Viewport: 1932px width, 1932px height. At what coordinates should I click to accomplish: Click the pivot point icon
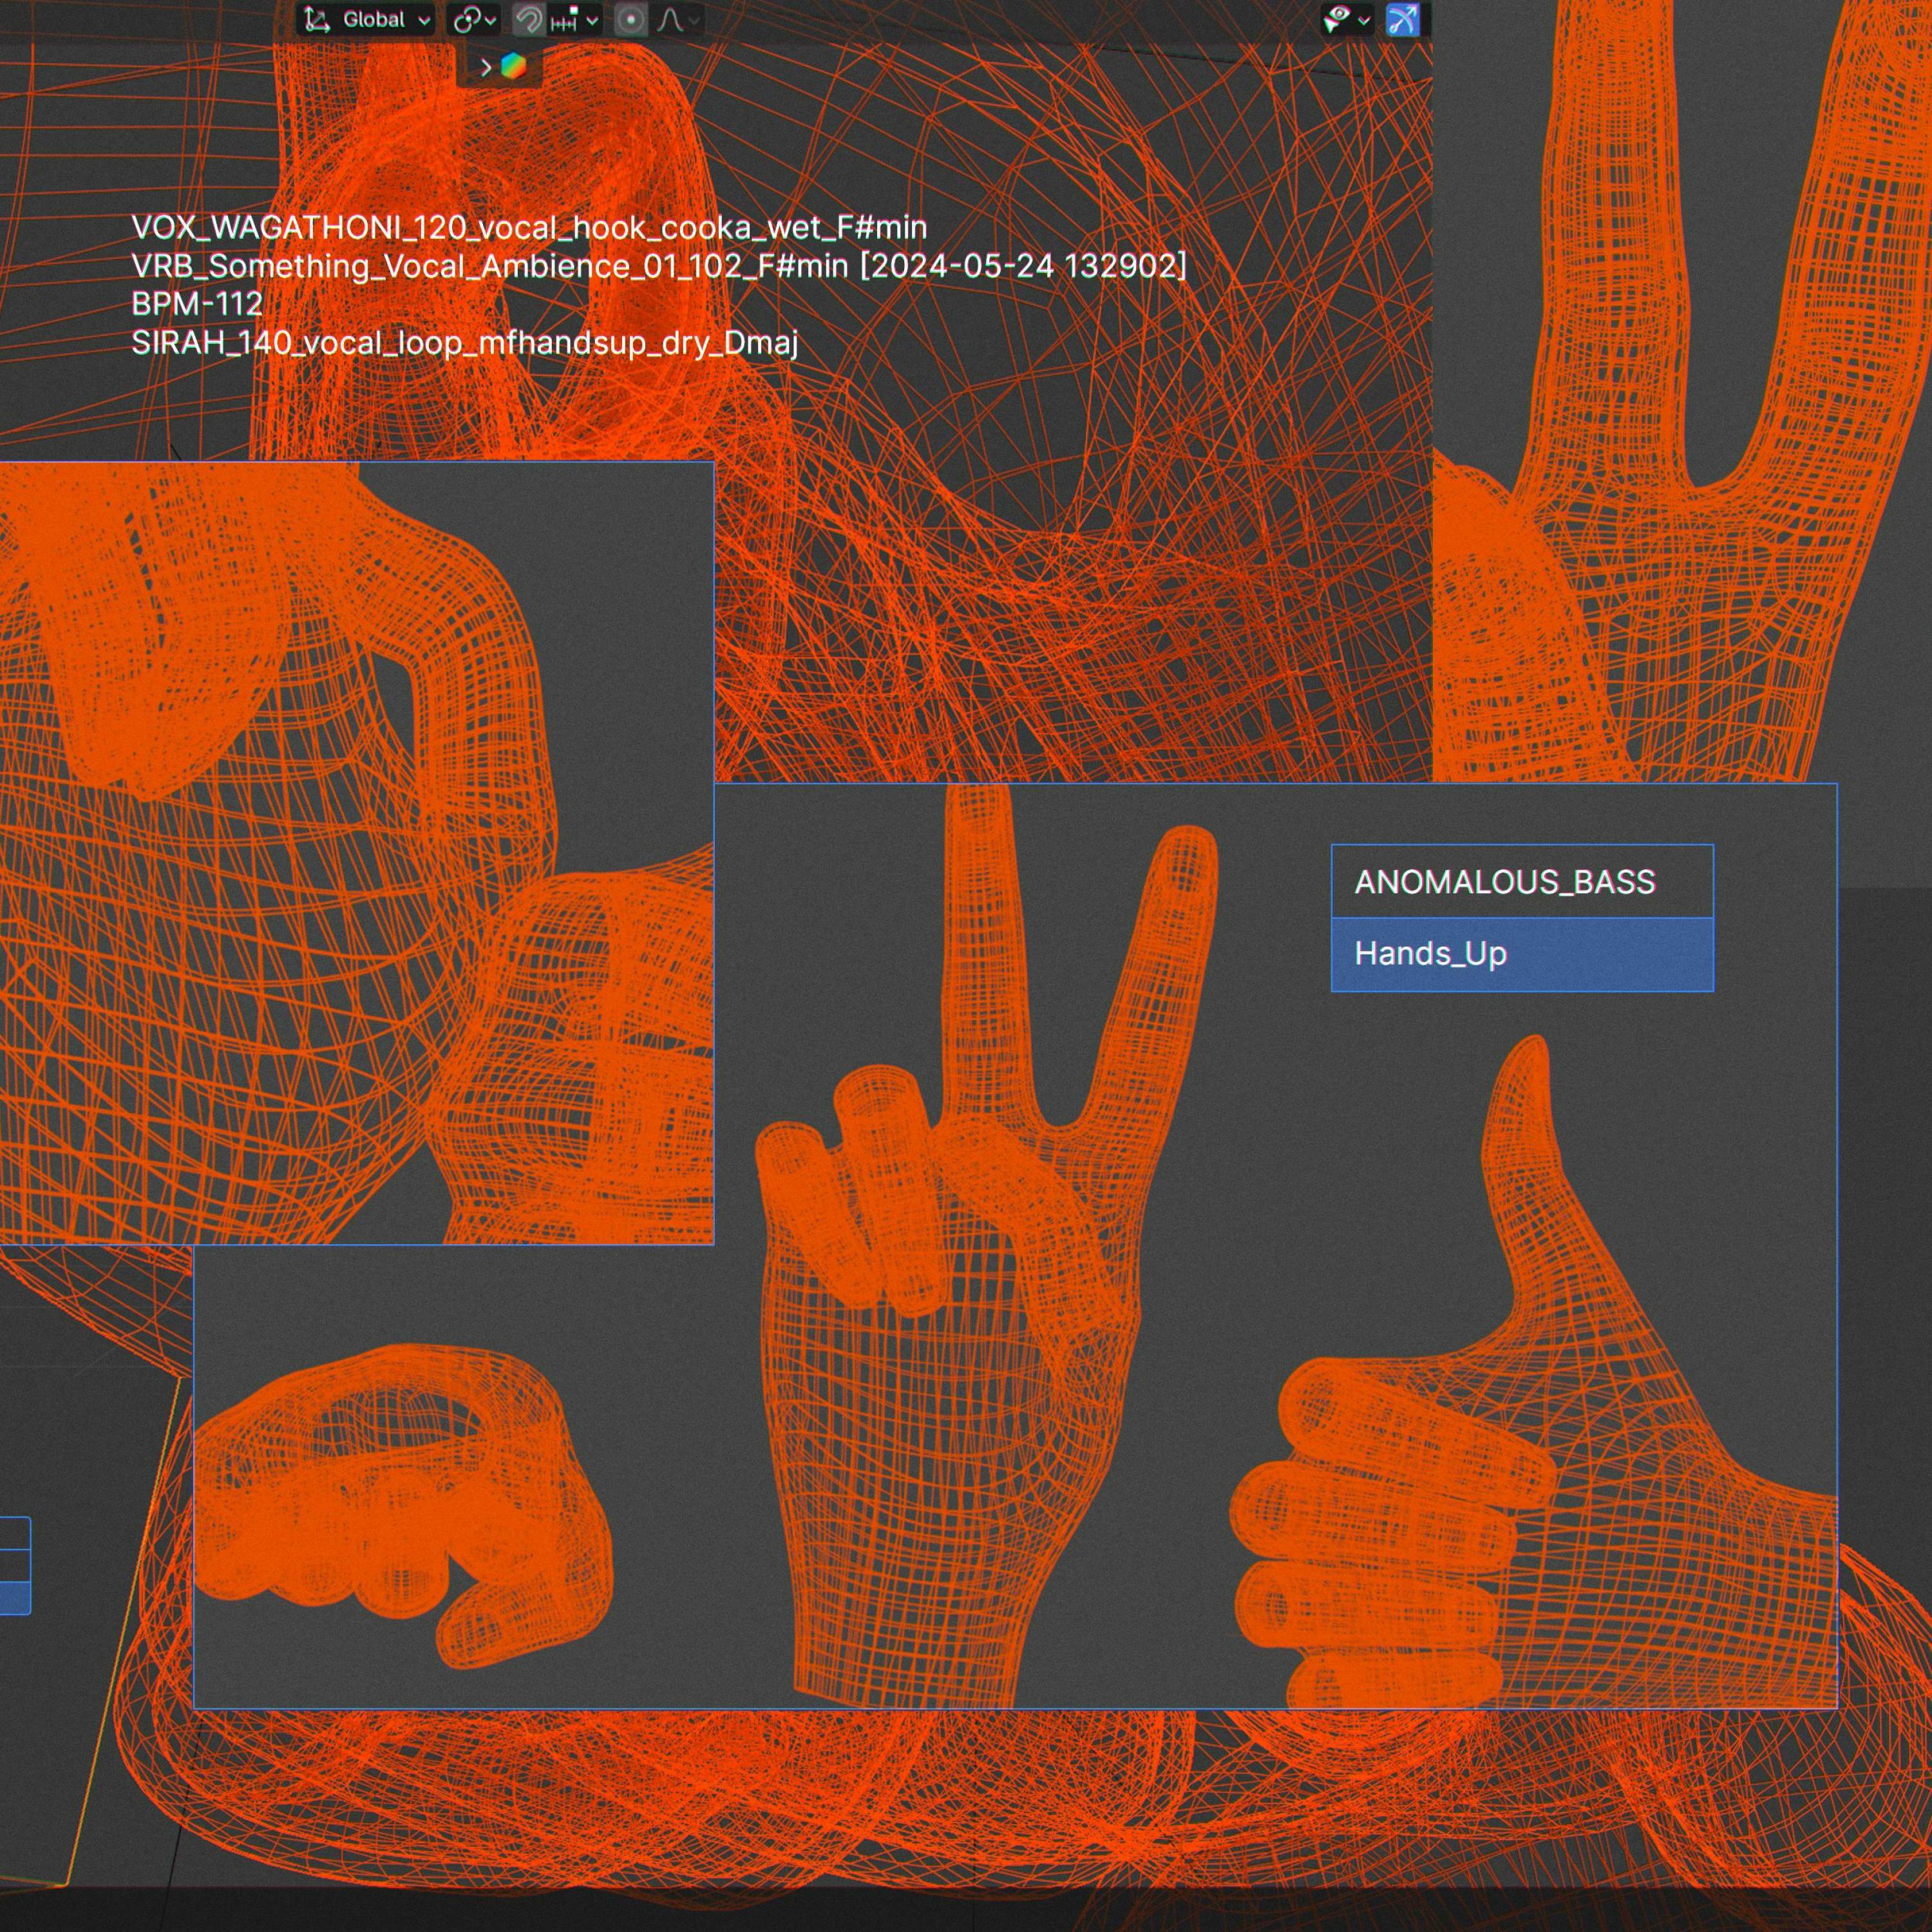tap(466, 20)
